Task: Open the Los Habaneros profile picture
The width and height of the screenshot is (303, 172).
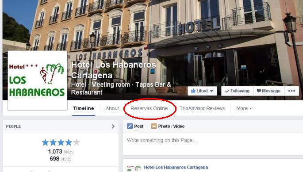Action: [38, 80]
